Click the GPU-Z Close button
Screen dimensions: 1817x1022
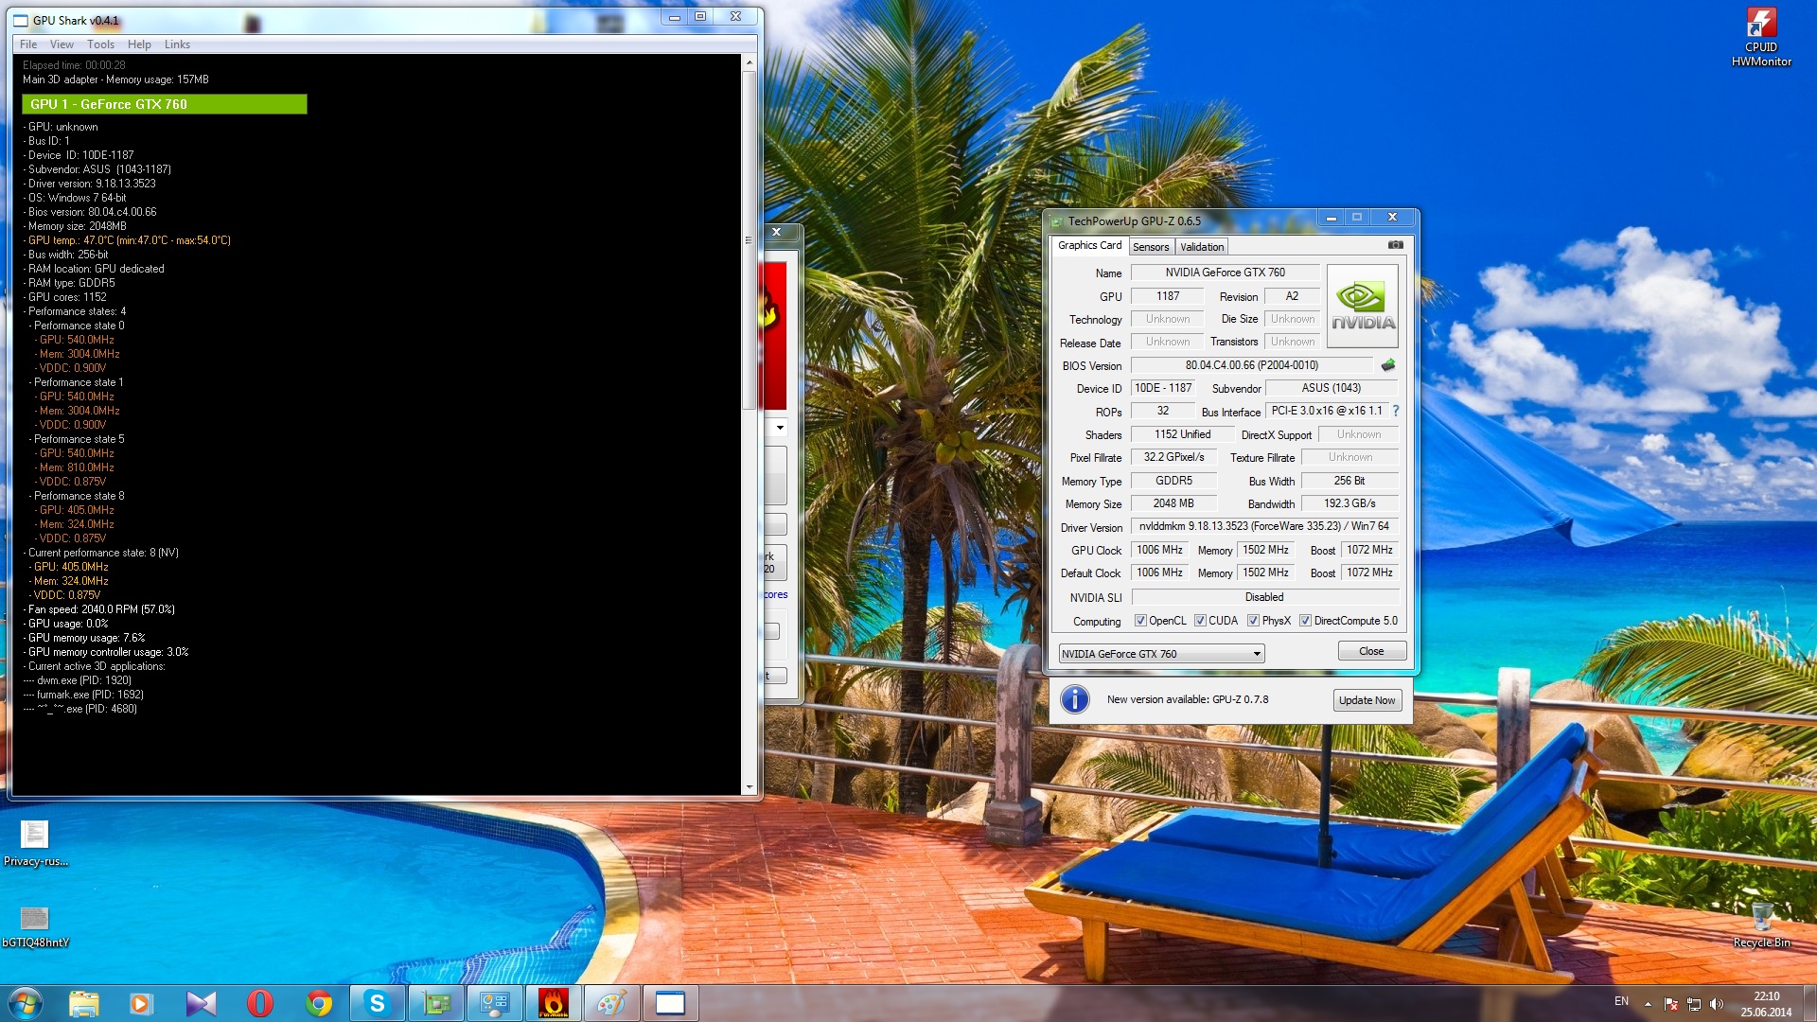(1371, 651)
